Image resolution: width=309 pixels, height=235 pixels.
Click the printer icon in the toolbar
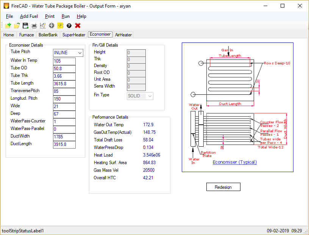coord(34,26)
